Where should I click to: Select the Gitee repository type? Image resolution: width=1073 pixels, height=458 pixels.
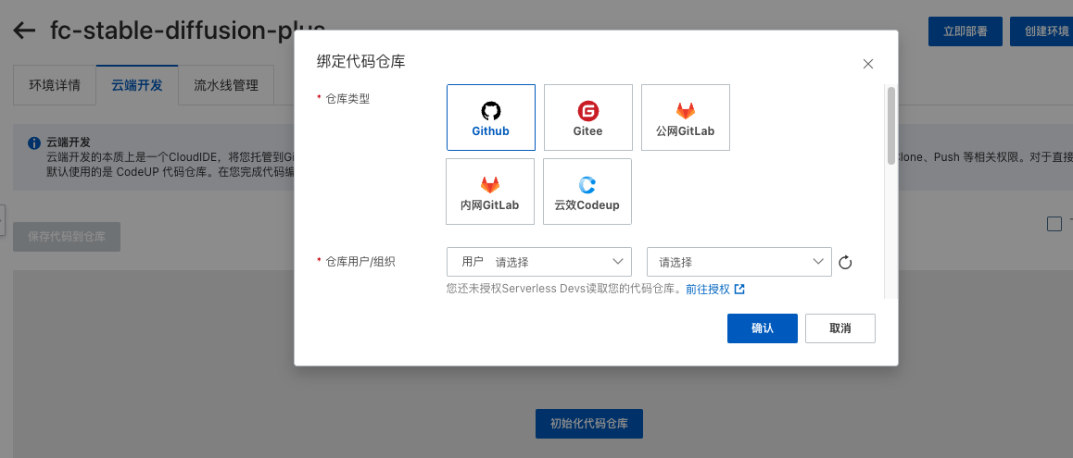pos(587,118)
